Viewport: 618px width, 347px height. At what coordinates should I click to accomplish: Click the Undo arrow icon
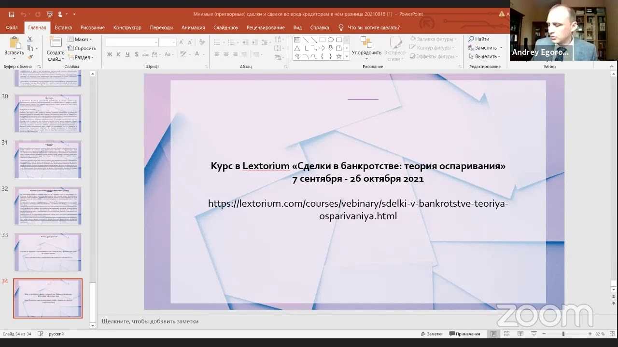coord(24,14)
